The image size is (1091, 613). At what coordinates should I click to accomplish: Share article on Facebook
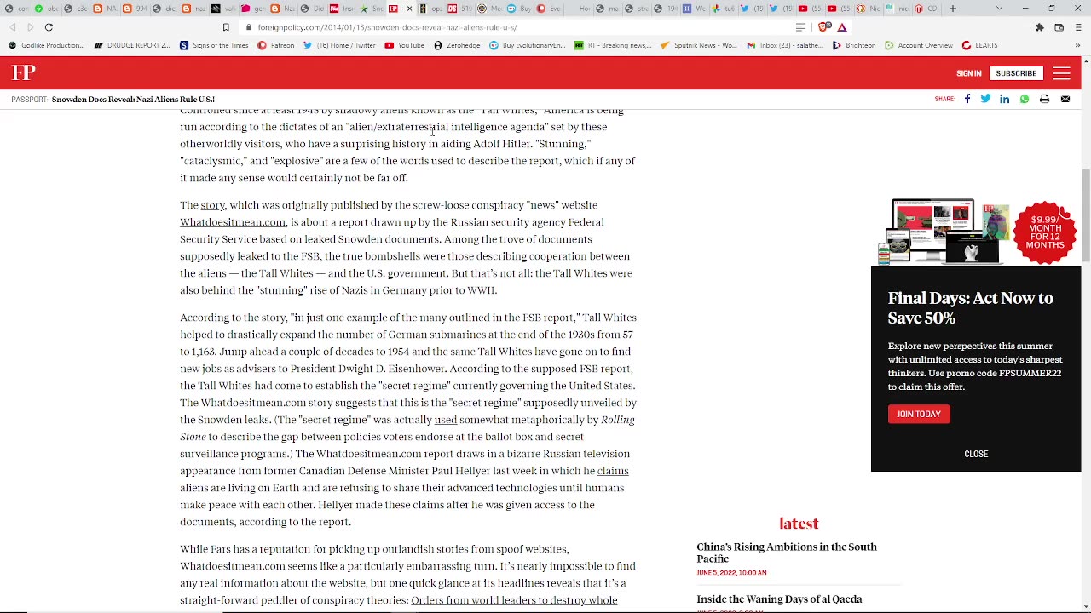967,100
